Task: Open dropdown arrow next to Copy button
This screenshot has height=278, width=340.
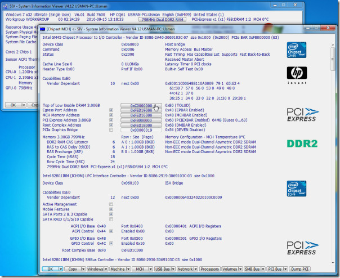Action: (x=83, y=269)
